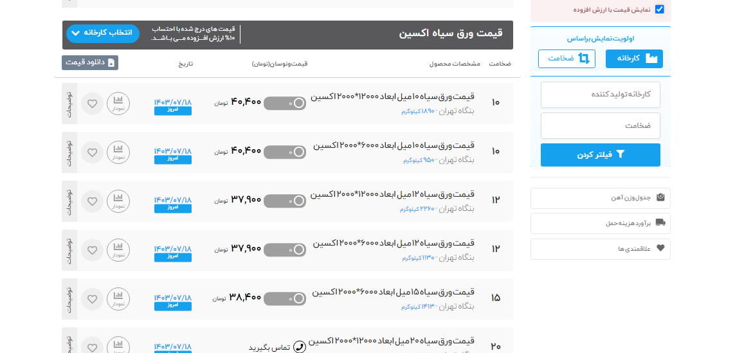The height and width of the screenshot is (353, 753).
Task: Open chart icon for second 10mm 6000 row
Action: point(118,152)
